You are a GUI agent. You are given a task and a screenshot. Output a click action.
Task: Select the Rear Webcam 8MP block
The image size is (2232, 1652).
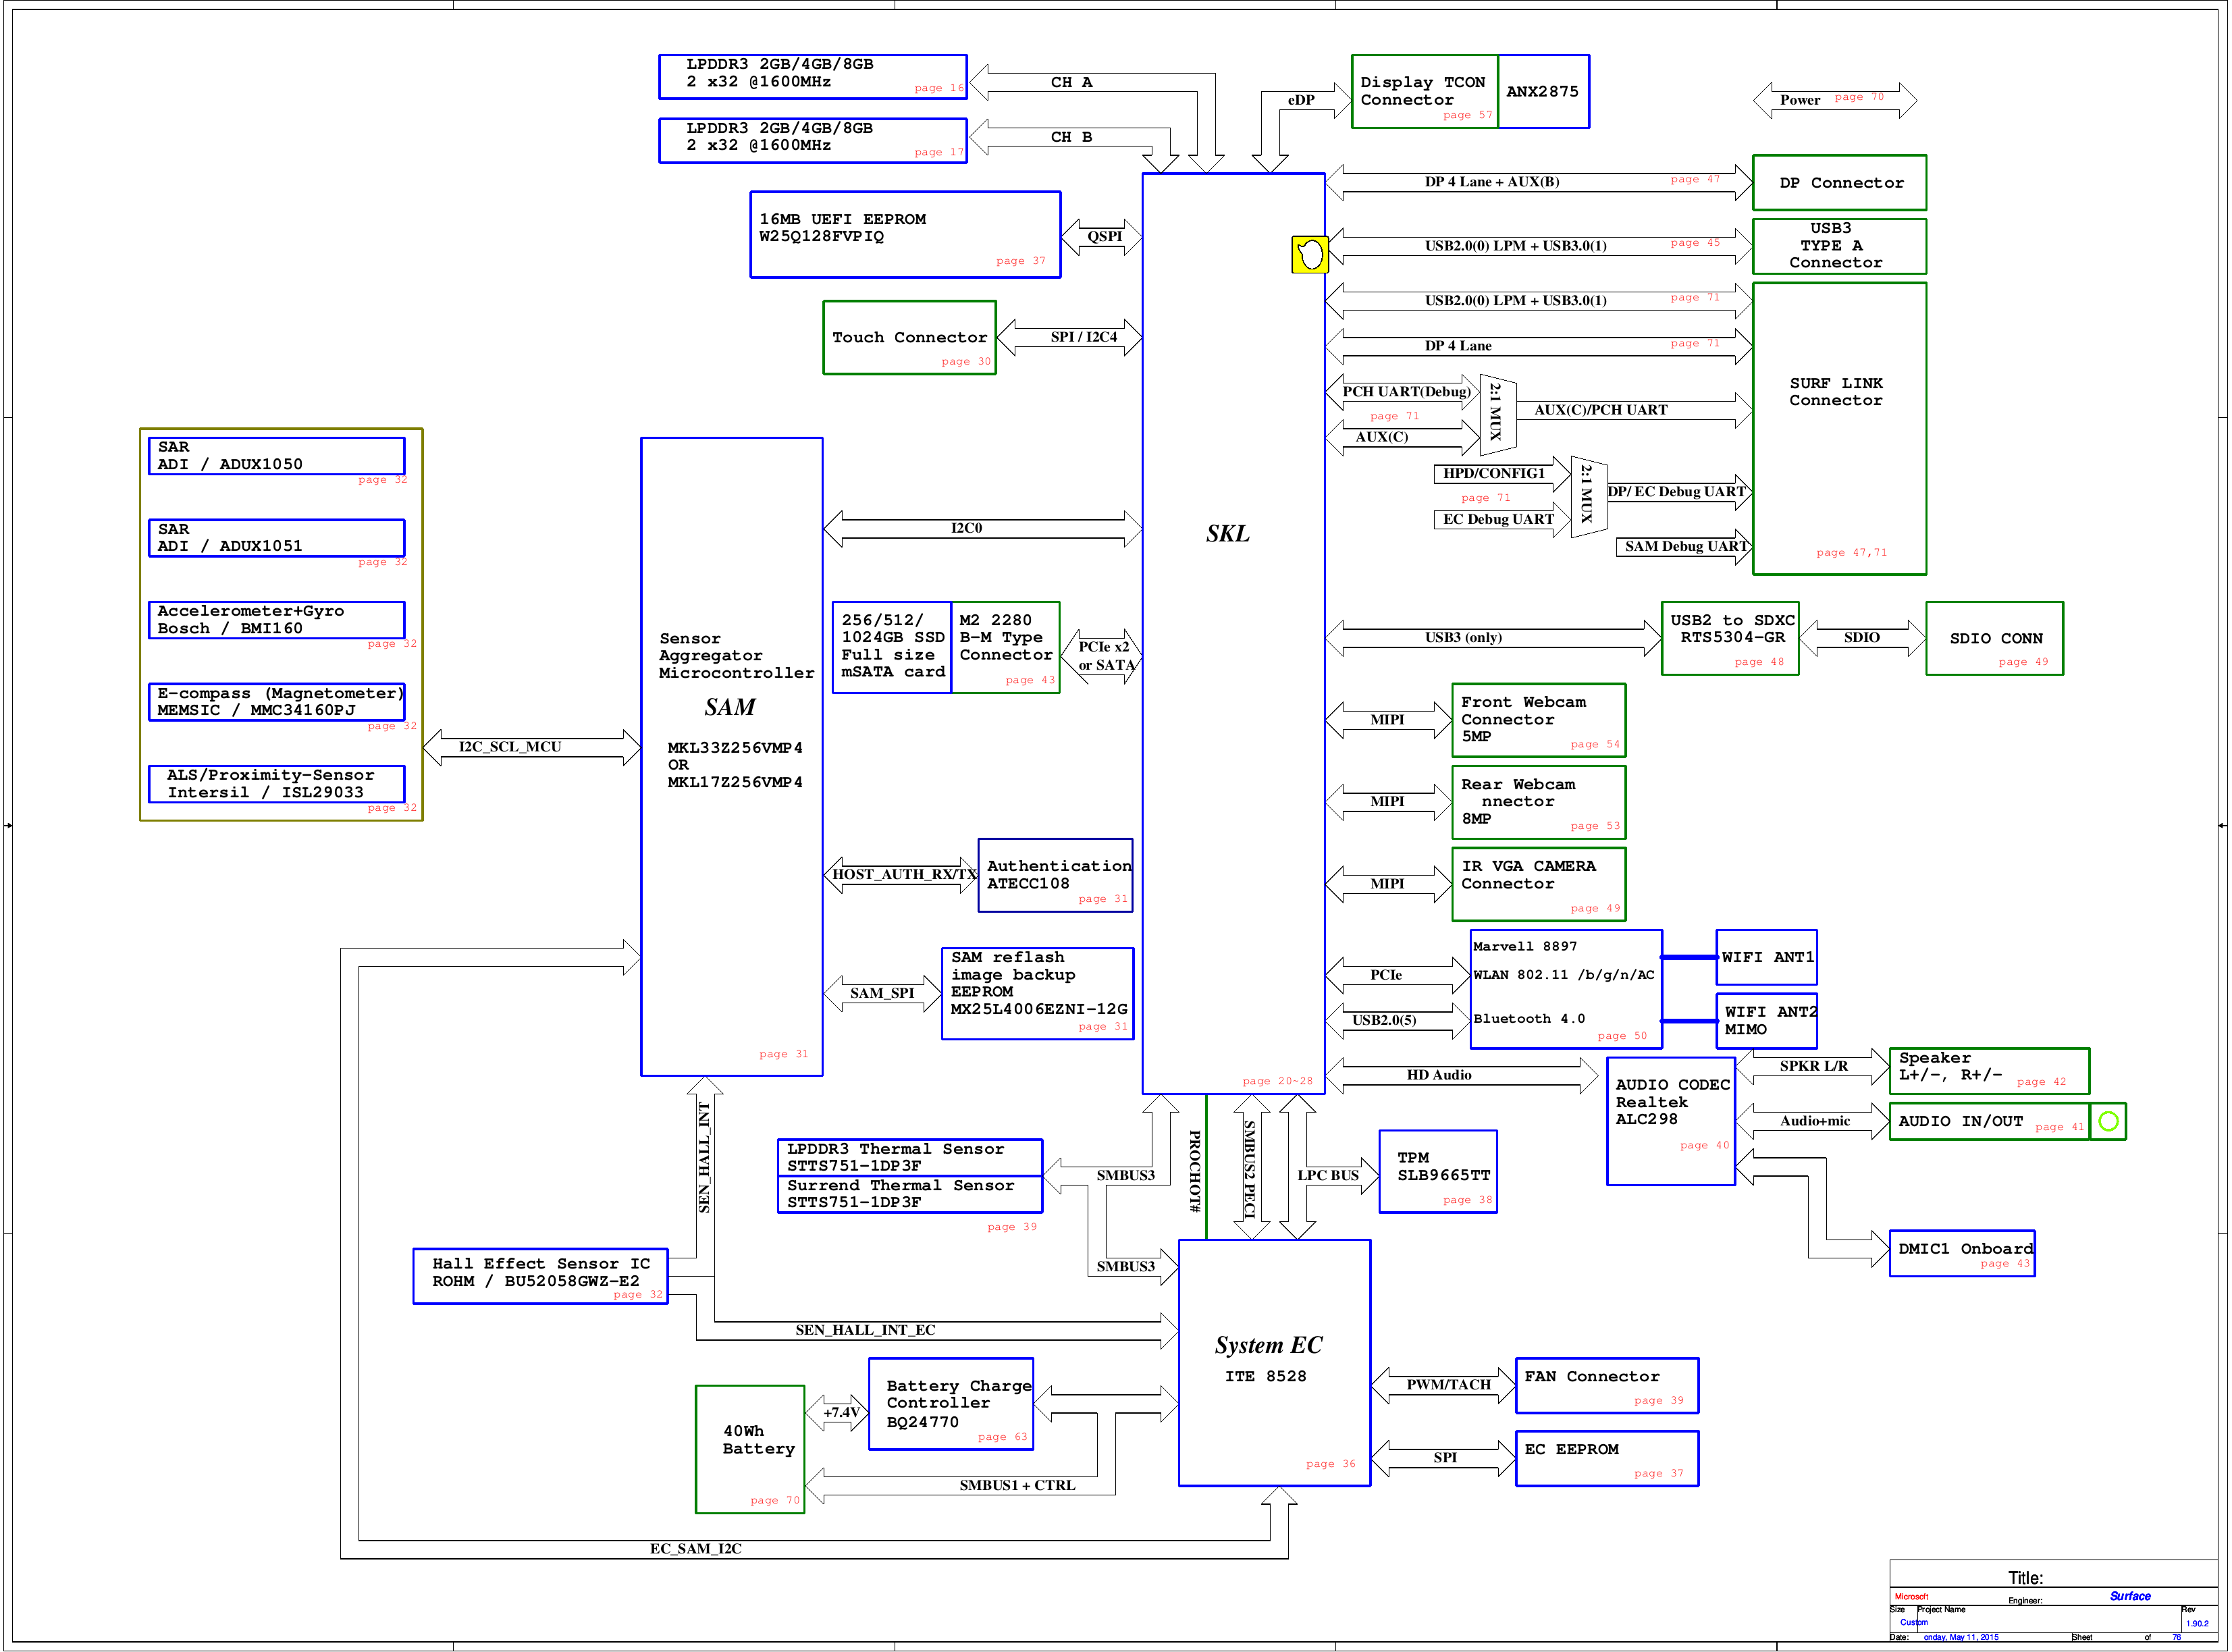(x=1538, y=803)
